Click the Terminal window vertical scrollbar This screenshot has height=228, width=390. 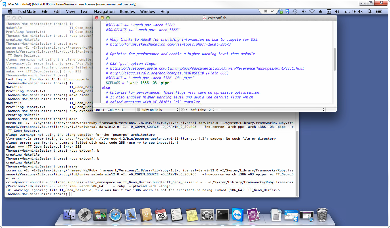pos(297,163)
